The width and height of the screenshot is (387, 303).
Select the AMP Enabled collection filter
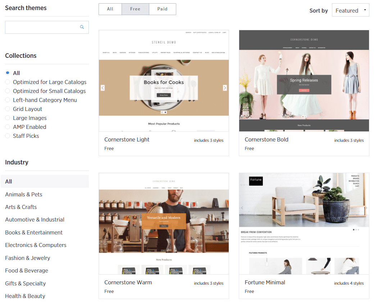tap(29, 127)
